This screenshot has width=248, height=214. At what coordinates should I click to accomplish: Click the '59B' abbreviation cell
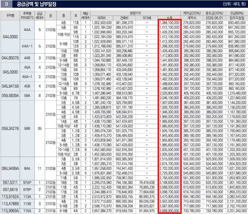(27, 128)
